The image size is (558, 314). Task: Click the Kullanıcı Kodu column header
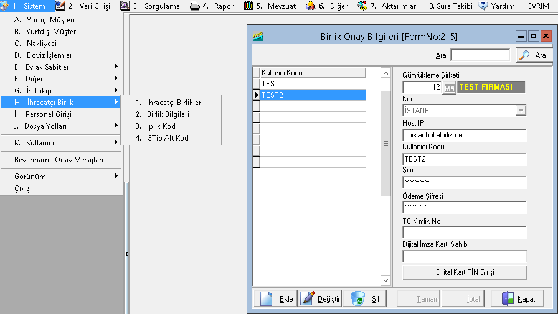tap(313, 73)
